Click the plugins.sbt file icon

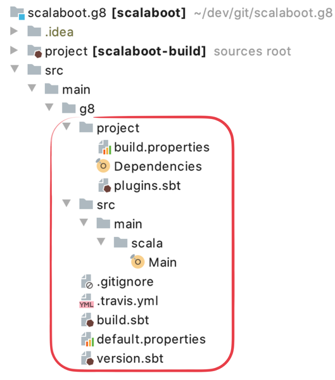104,186
